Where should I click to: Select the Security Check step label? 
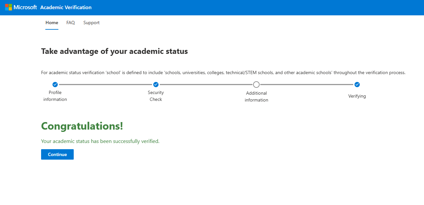[x=156, y=96]
